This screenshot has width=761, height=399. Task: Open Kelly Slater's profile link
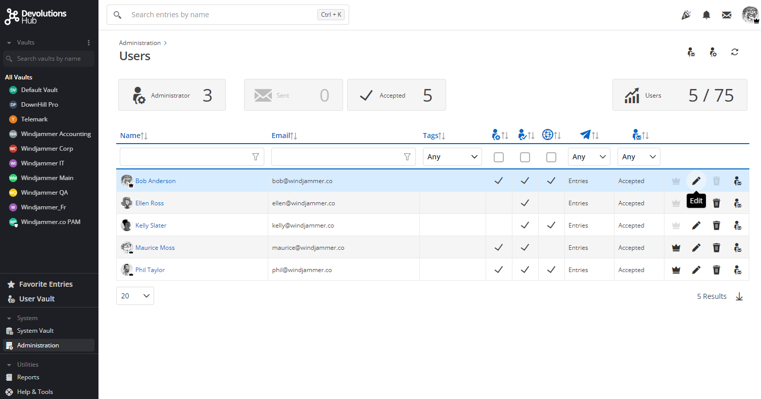point(151,226)
